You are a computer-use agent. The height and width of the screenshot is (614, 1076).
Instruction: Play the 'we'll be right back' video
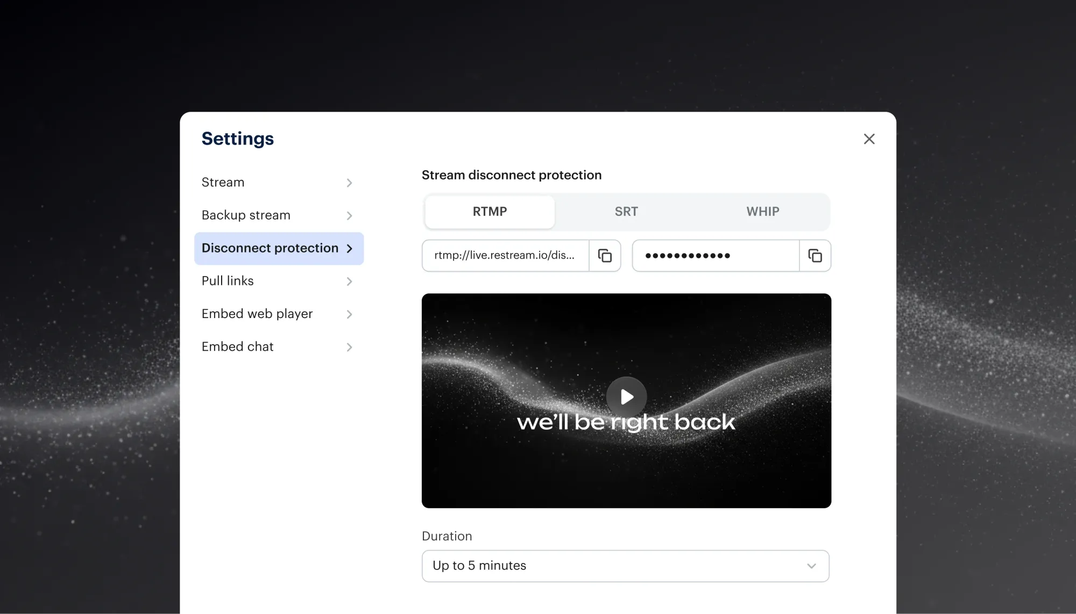tap(626, 397)
